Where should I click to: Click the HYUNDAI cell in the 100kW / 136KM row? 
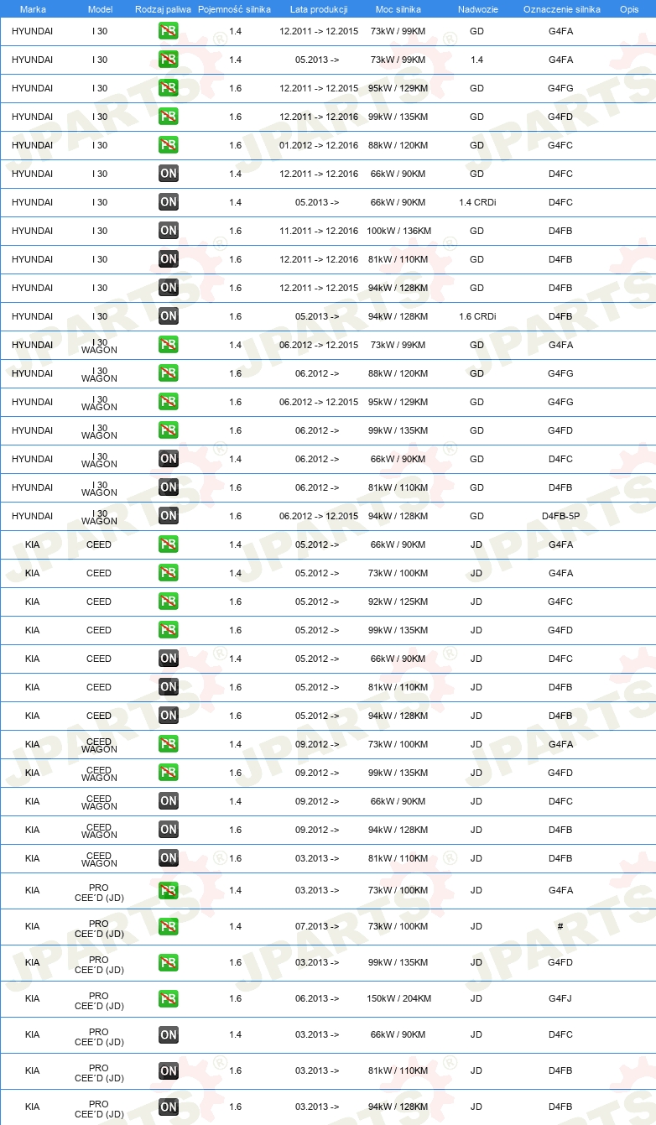[33, 231]
